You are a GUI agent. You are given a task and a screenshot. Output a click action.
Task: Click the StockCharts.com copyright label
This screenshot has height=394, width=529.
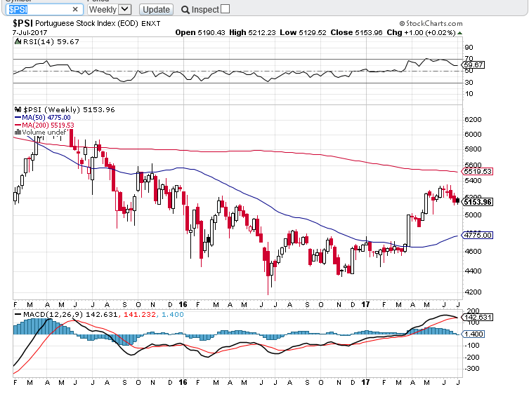(431, 24)
